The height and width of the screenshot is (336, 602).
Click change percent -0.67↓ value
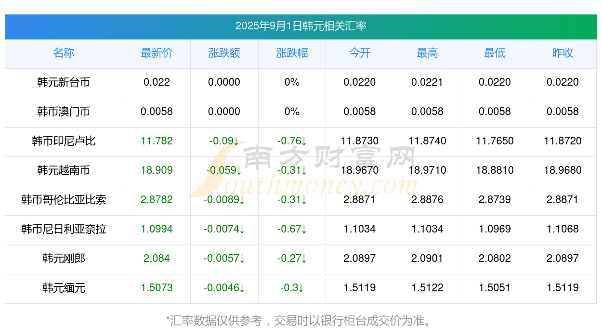(x=292, y=229)
